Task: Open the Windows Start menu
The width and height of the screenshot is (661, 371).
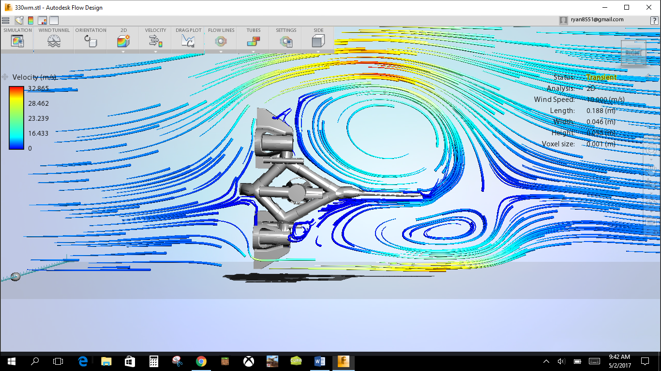Action: click(x=11, y=361)
